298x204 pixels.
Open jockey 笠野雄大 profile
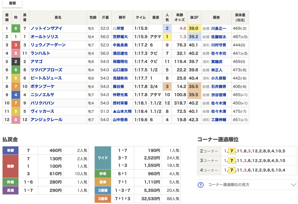[120, 37]
